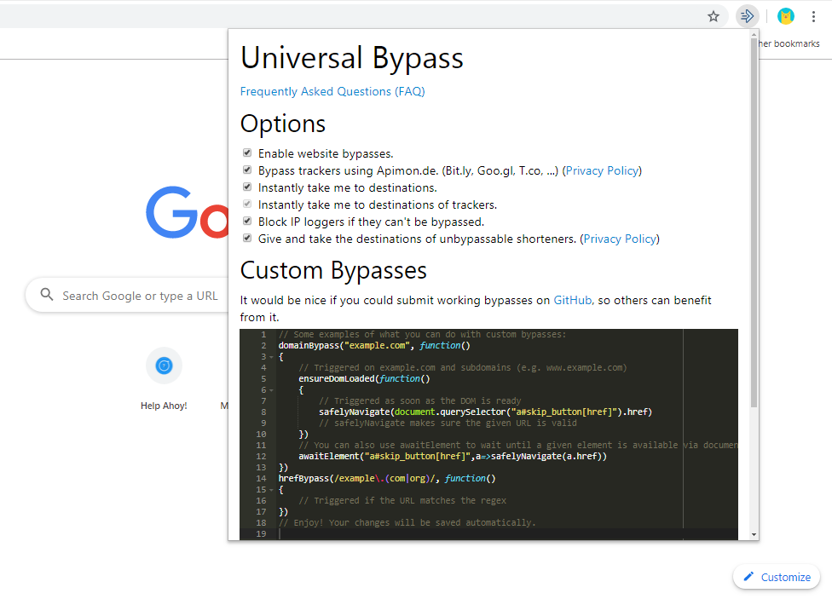Image resolution: width=832 pixels, height=599 pixels.
Task: Open the Chrome profile avatar
Action: (x=785, y=16)
